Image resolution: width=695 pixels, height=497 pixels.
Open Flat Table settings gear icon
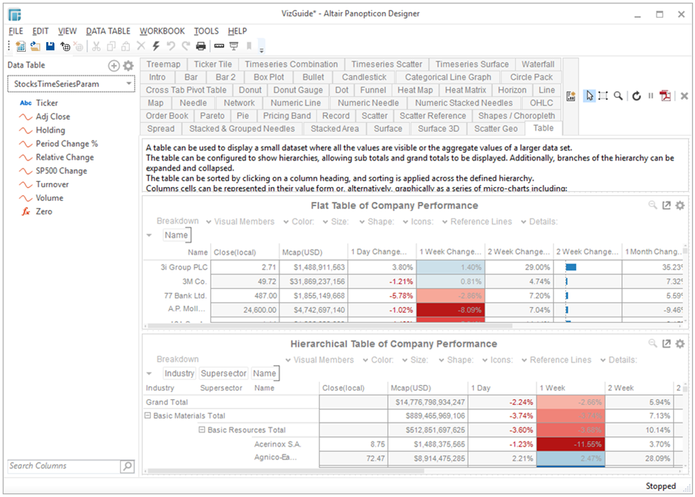[679, 205]
